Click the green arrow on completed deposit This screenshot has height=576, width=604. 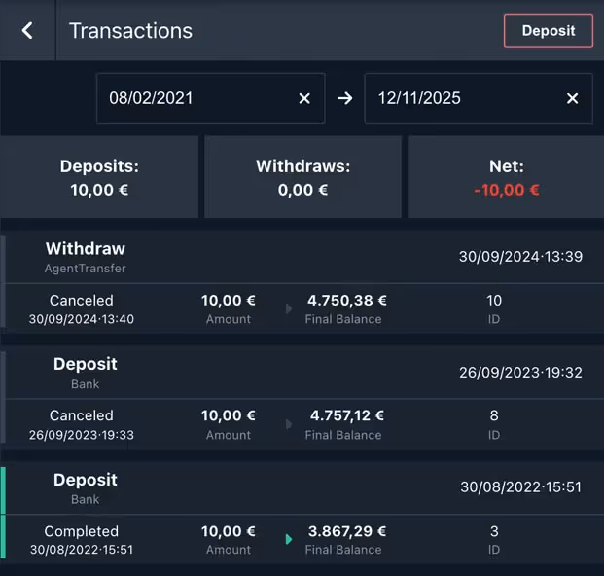click(x=288, y=539)
